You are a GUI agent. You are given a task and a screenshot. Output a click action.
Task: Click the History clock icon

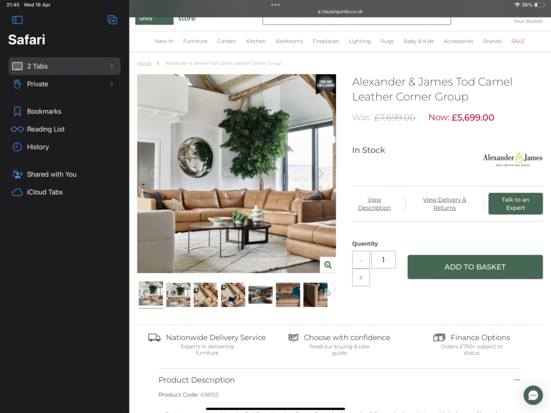tap(17, 147)
